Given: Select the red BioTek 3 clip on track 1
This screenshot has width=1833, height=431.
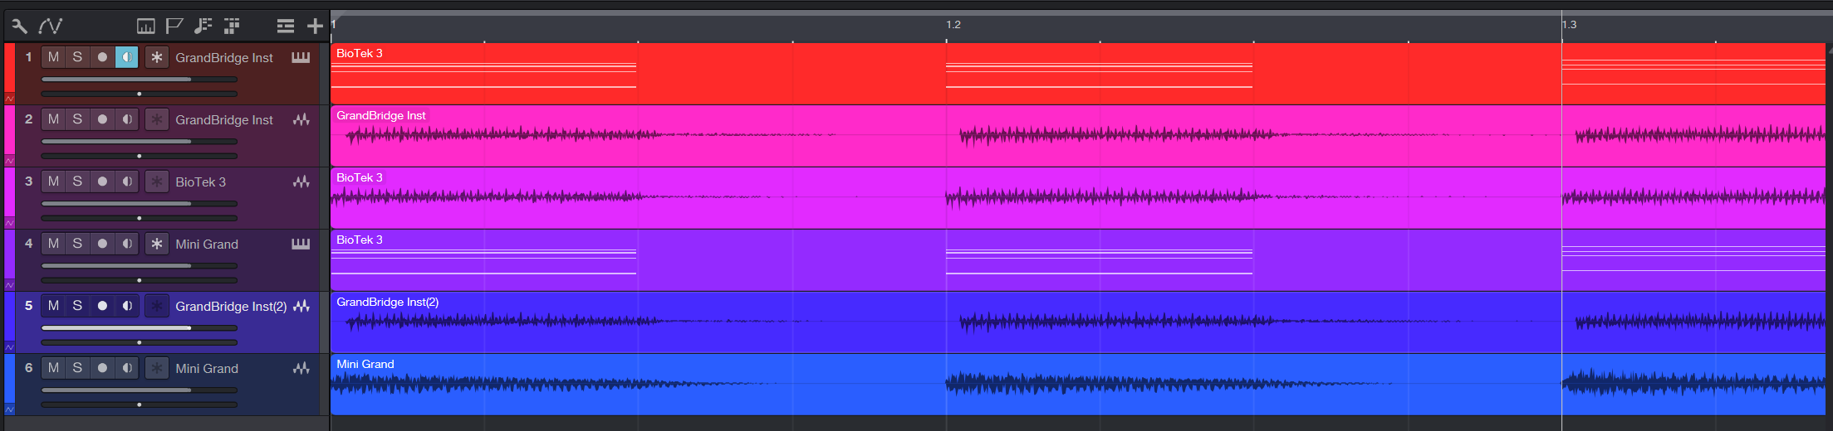Looking at the screenshot, I should coord(1078,74).
